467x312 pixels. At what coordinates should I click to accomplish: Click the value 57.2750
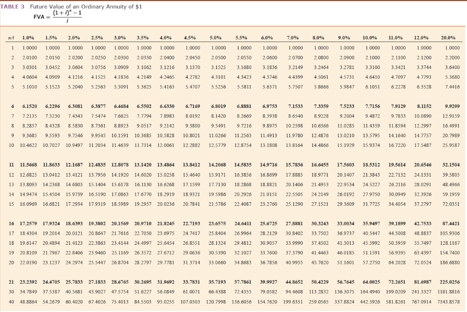click(371, 263)
